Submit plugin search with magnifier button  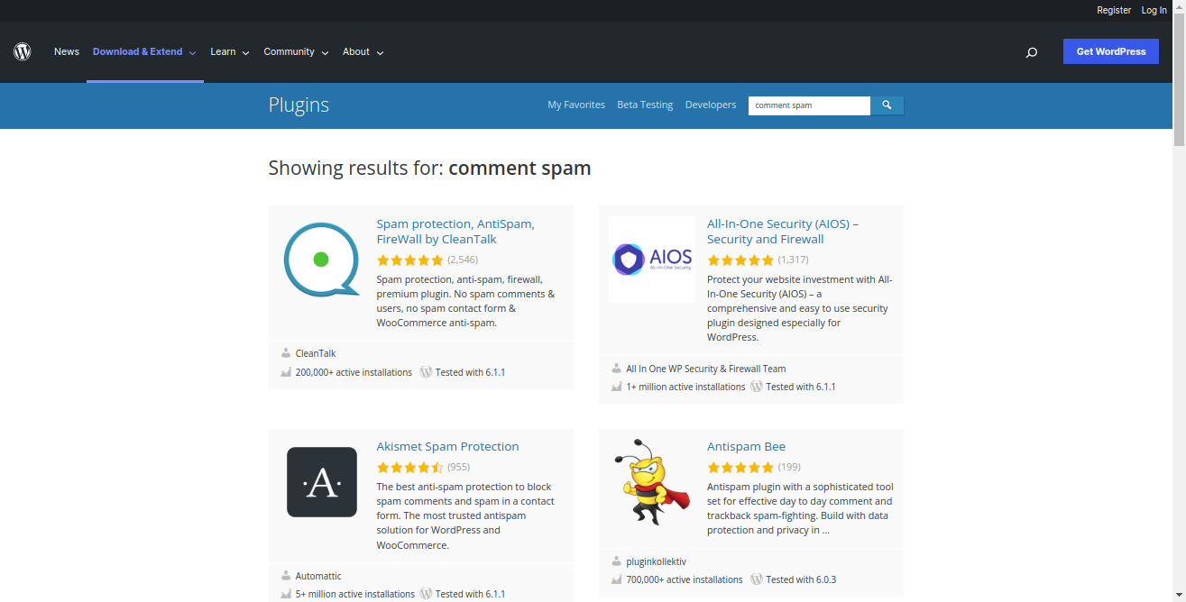pyautogui.click(x=887, y=105)
